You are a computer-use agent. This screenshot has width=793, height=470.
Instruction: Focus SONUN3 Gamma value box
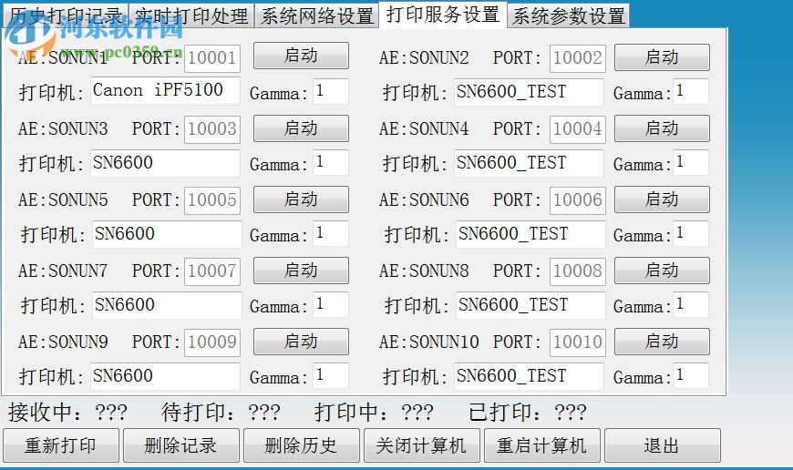[331, 163]
